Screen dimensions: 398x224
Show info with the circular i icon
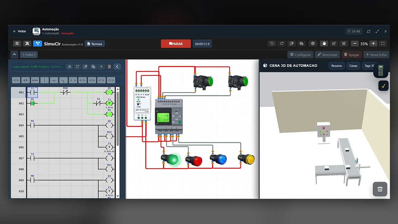tap(313, 44)
